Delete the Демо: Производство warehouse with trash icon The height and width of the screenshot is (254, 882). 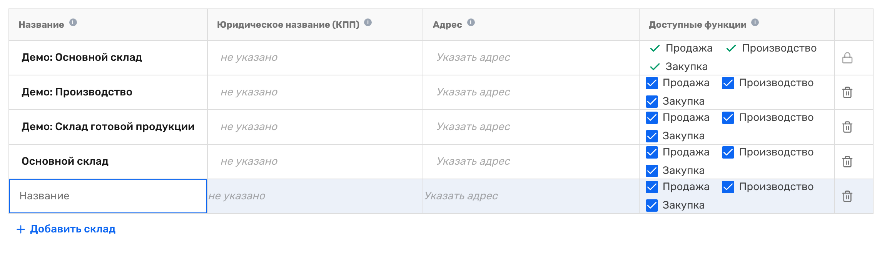point(847,92)
